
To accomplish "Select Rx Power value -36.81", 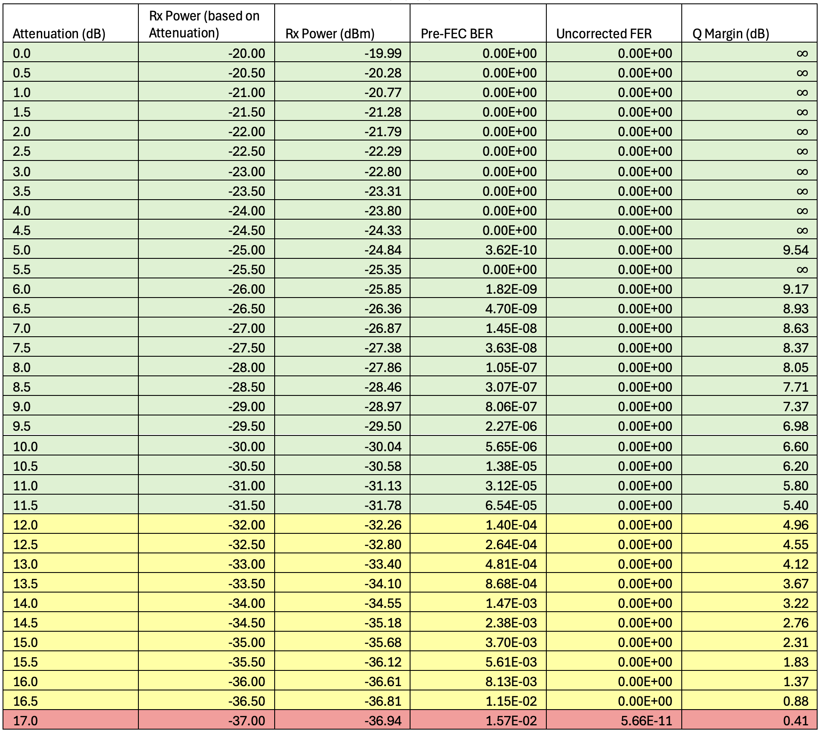I will tap(342, 700).
